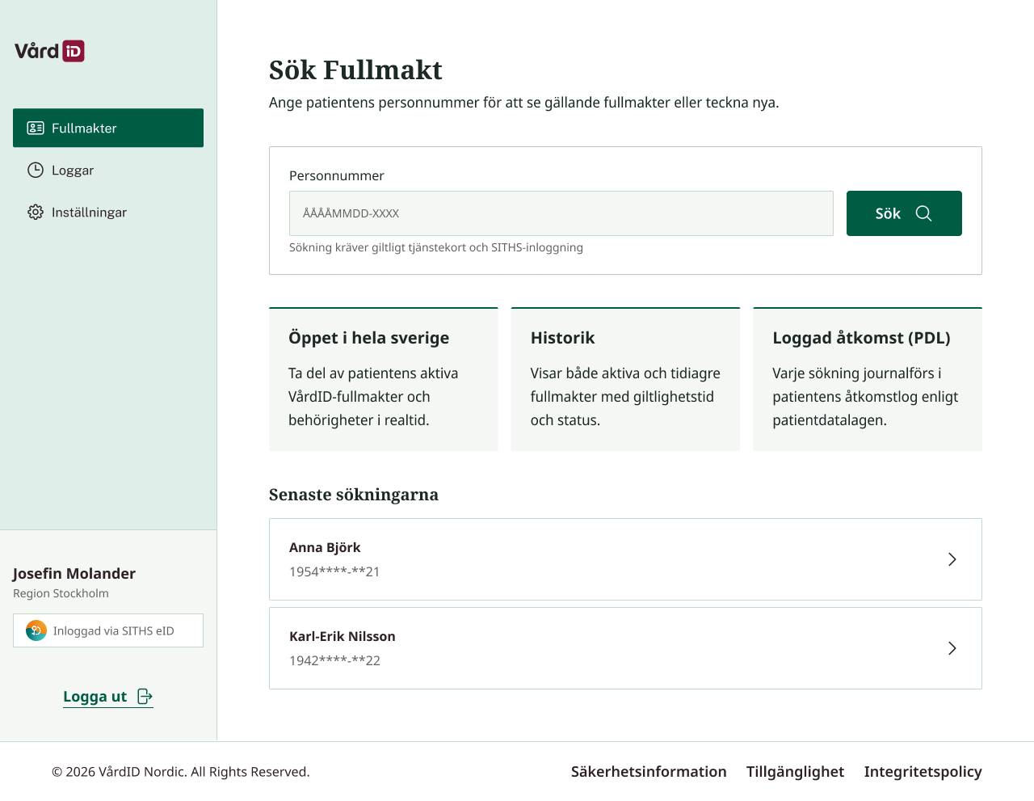Screen dimensions: 1034x801
Task: Click the SITHS-inloggning hint text
Action: pyautogui.click(x=436, y=247)
